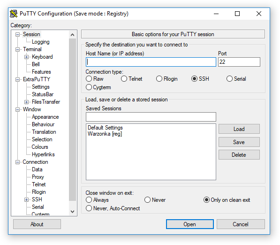Viewport: 280px width, 245px height.
Task: Go to the Colours category
Action: click(40, 147)
